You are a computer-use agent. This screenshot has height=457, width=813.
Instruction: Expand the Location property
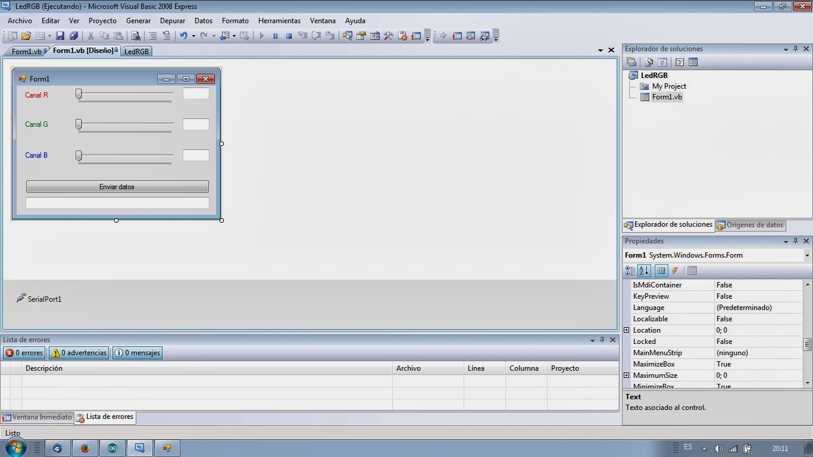tap(626, 330)
